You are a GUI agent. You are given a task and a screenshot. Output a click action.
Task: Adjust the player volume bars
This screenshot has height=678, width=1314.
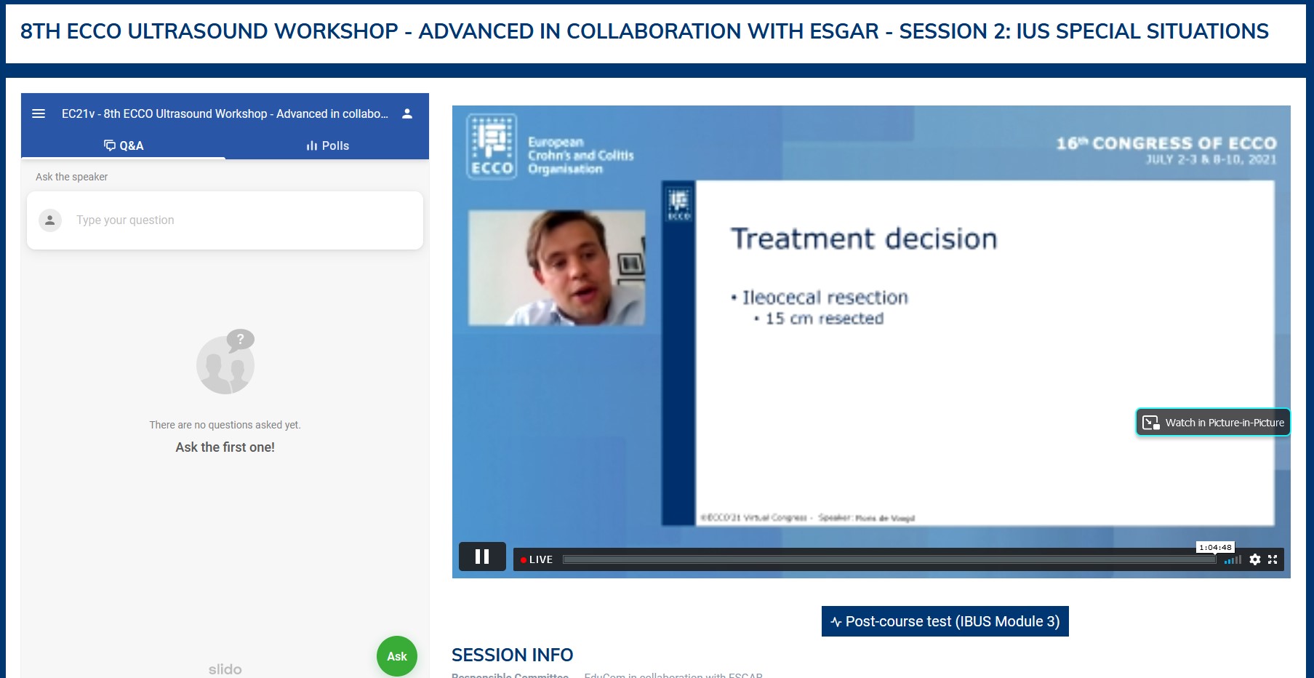tap(1233, 559)
